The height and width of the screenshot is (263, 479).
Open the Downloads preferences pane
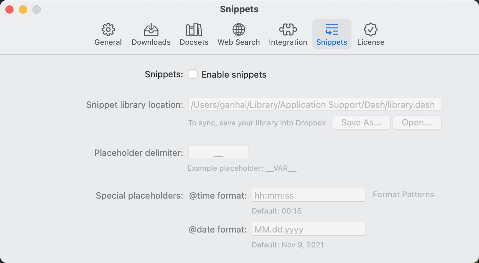pyautogui.click(x=151, y=34)
